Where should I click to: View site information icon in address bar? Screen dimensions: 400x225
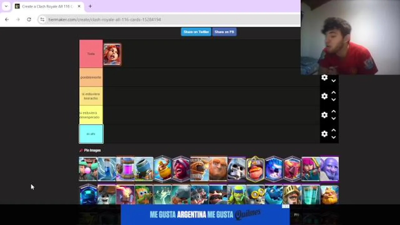point(42,19)
